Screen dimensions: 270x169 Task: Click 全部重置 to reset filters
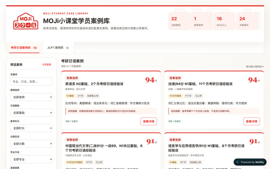pyautogui.click(x=47, y=65)
